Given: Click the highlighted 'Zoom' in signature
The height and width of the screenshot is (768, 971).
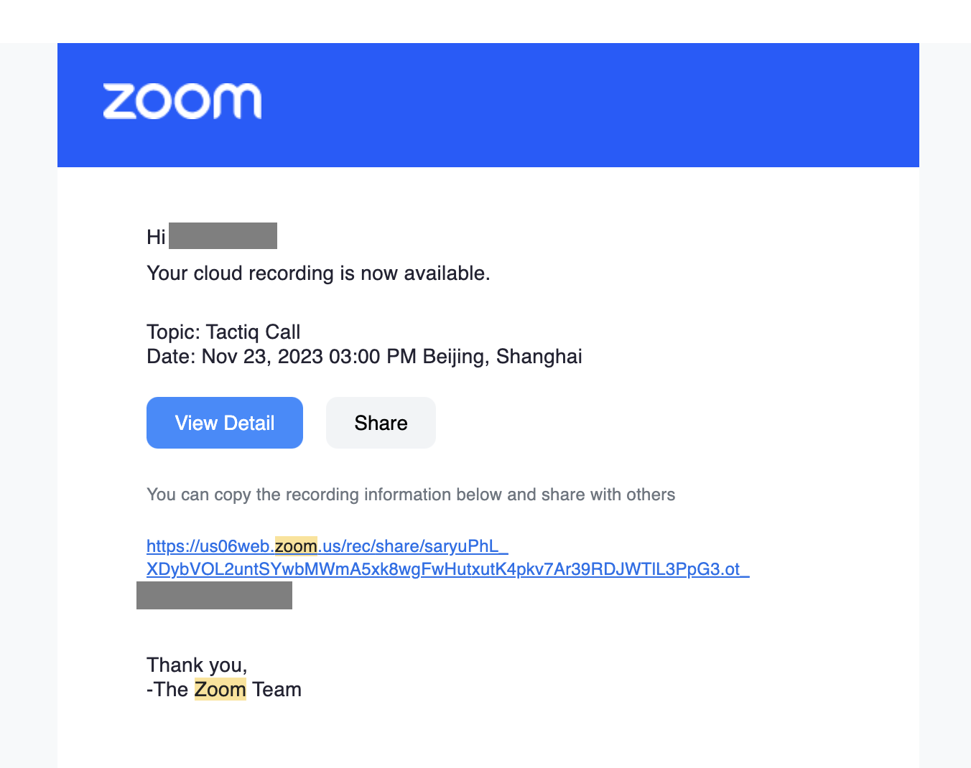Looking at the screenshot, I should click(x=220, y=689).
